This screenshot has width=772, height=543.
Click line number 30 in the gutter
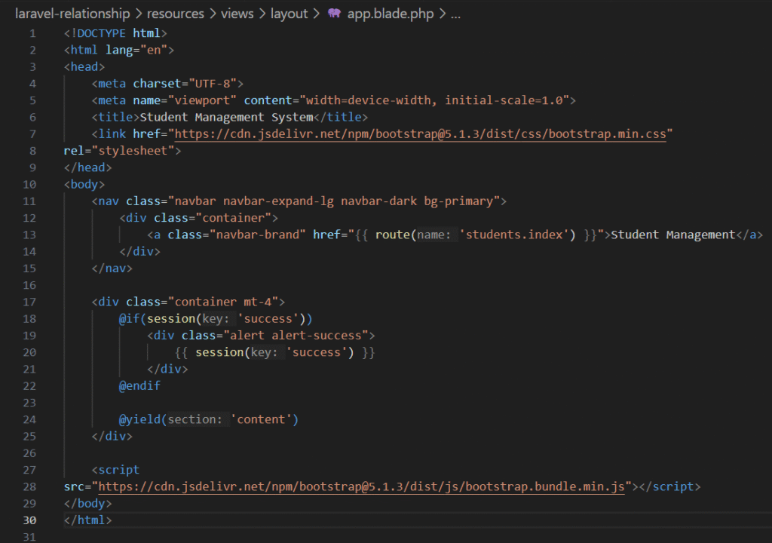point(29,520)
